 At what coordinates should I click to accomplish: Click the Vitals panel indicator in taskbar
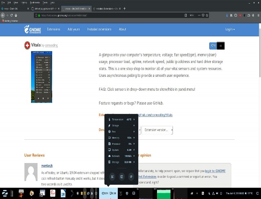coord(108,193)
